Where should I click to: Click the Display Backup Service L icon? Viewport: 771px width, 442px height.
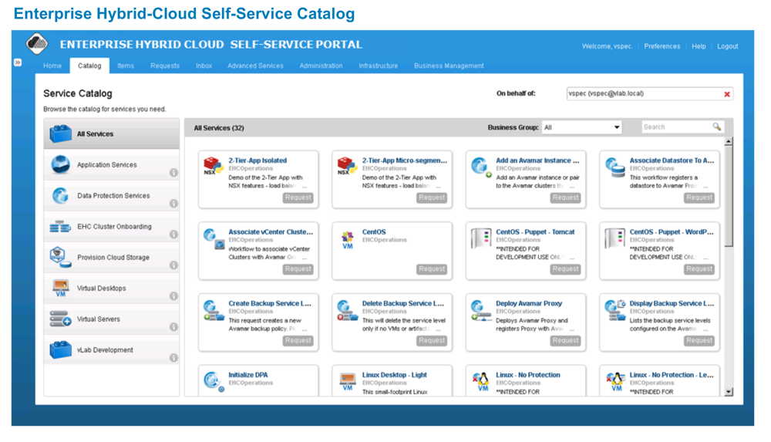pos(615,310)
